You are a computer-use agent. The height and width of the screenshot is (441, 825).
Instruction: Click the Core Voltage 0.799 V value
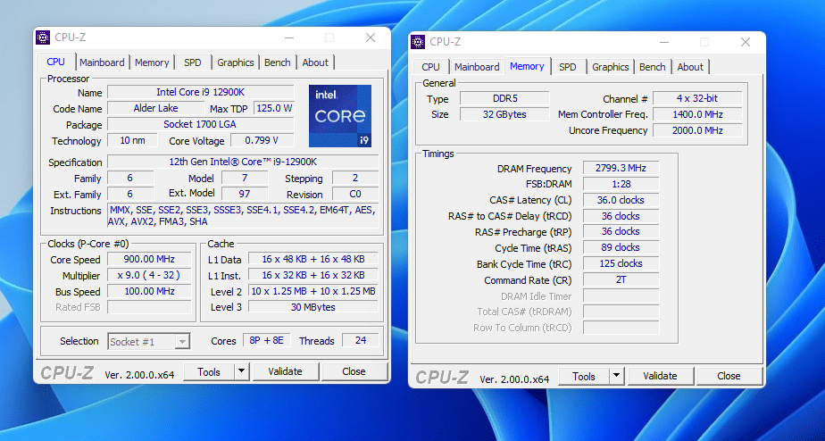pyautogui.click(x=262, y=140)
